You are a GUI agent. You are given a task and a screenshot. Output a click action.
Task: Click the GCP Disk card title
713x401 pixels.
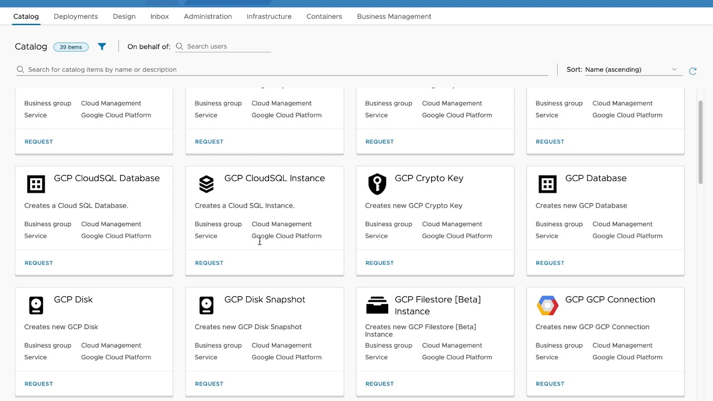pyautogui.click(x=74, y=300)
